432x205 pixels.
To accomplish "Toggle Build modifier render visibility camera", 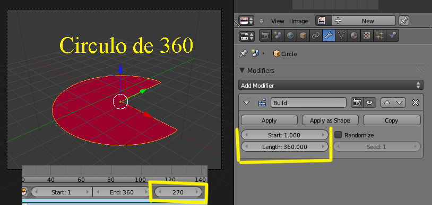I will tap(357, 102).
